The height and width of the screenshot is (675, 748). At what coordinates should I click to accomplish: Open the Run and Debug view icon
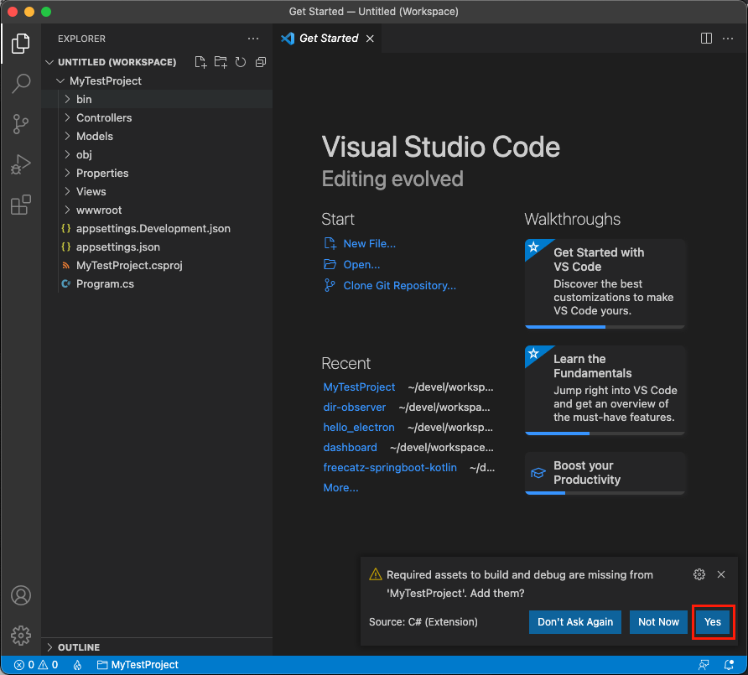click(x=20, y=164)
